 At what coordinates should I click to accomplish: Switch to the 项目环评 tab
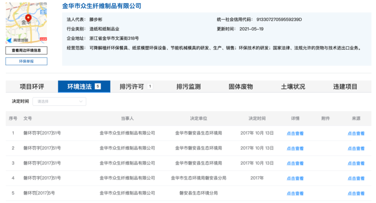[x=31, y=87]
